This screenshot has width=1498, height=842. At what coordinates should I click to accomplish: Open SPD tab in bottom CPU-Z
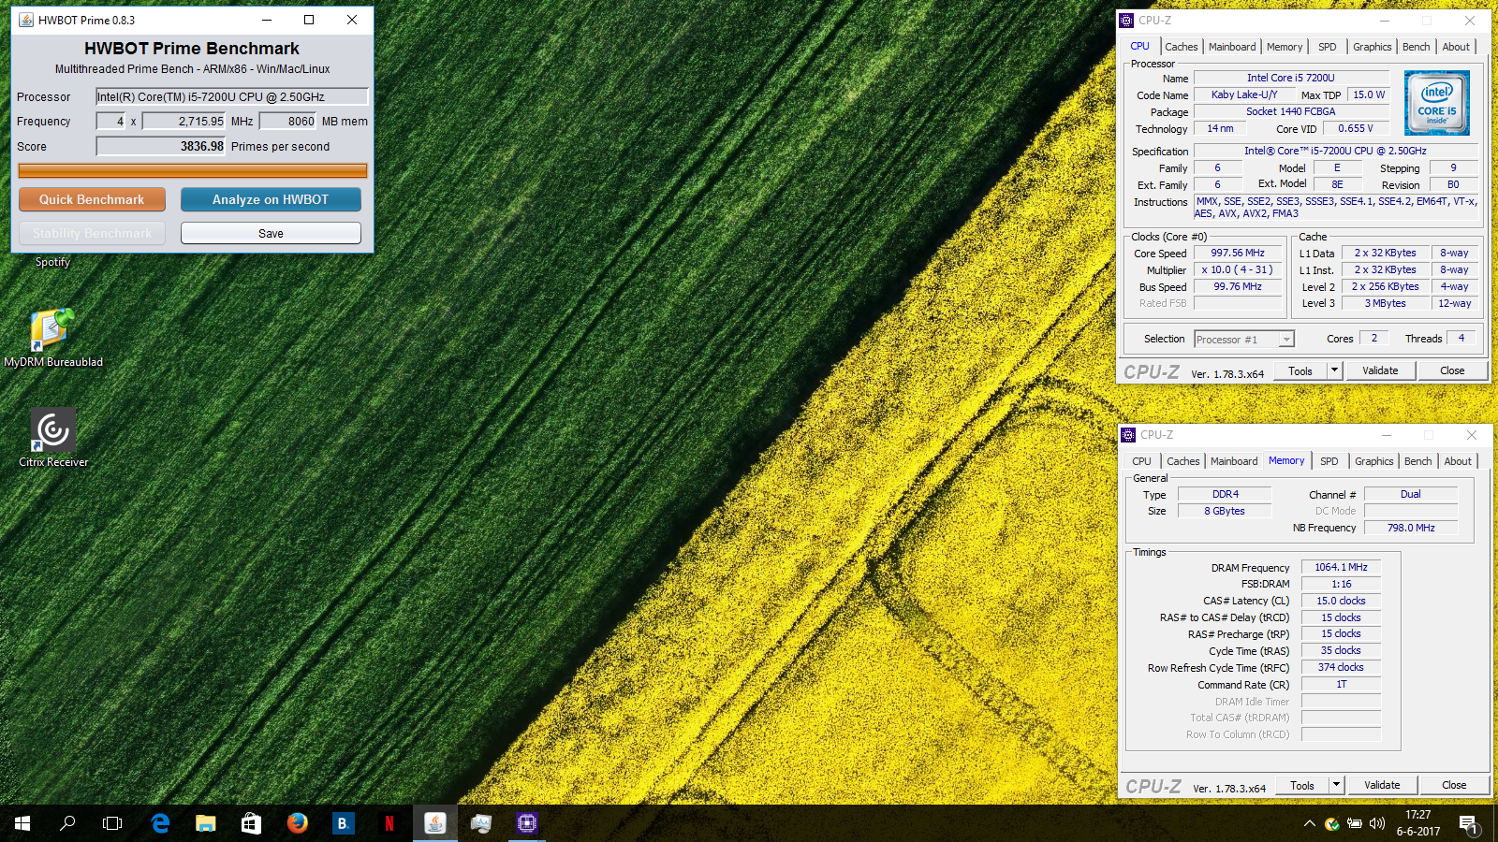click(x=1329, y=461)
